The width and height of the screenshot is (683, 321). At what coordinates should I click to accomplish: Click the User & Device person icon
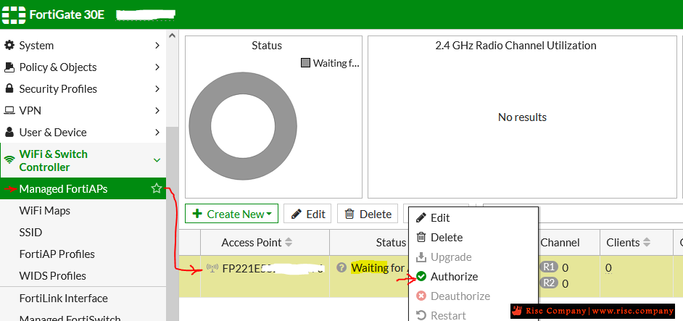[x=9, y=132]
